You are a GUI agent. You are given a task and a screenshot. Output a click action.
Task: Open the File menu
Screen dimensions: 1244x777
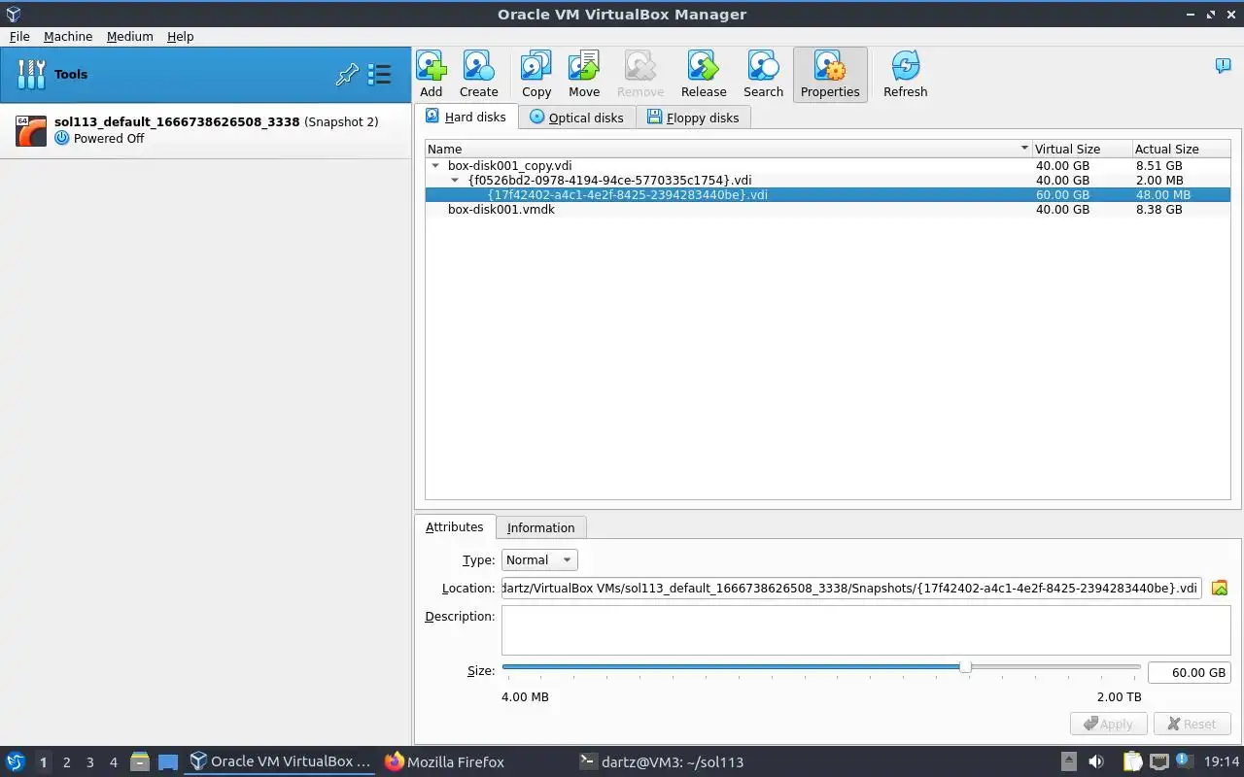point(19,36)
